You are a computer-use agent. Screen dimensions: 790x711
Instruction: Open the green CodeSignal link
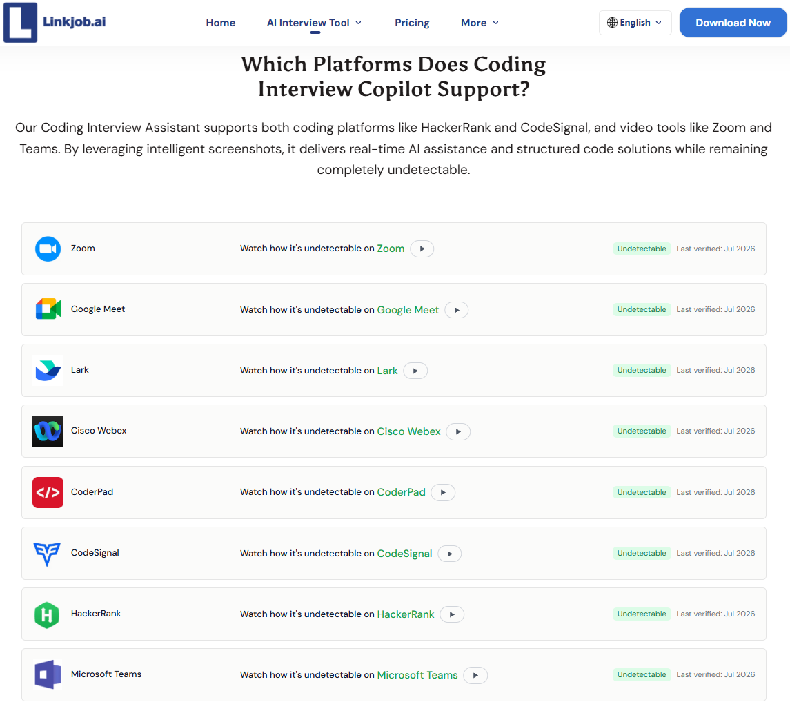(x=404, y=554)
